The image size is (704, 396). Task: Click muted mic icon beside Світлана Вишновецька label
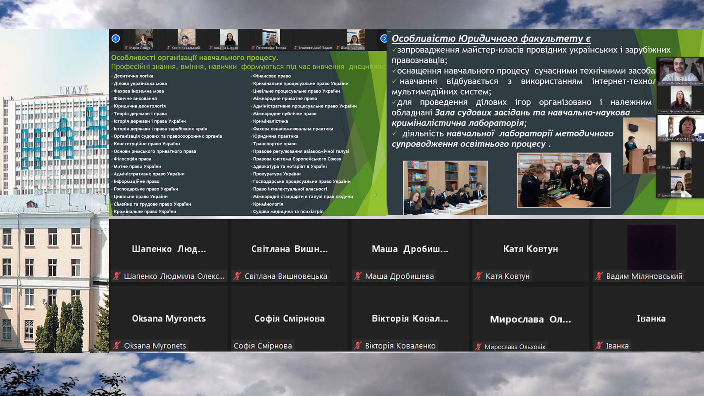238,276
